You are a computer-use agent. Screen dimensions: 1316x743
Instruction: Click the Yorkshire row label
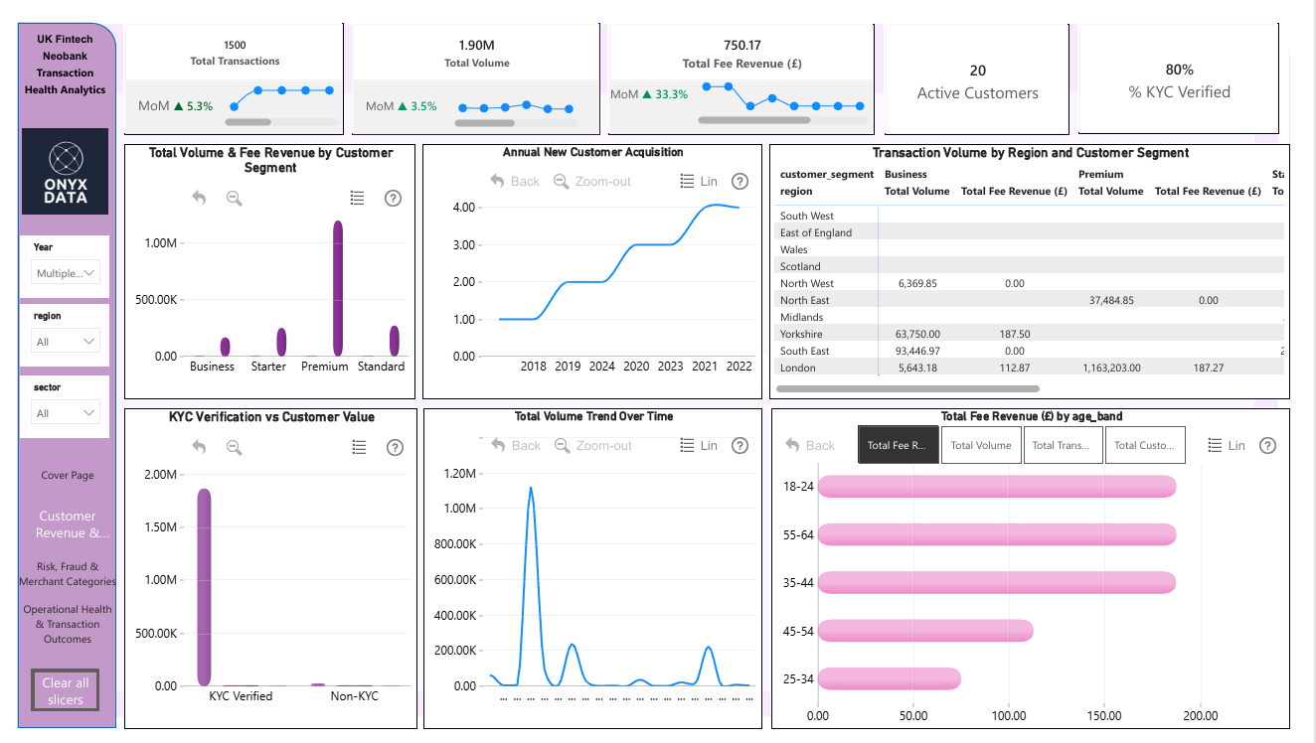801,334
